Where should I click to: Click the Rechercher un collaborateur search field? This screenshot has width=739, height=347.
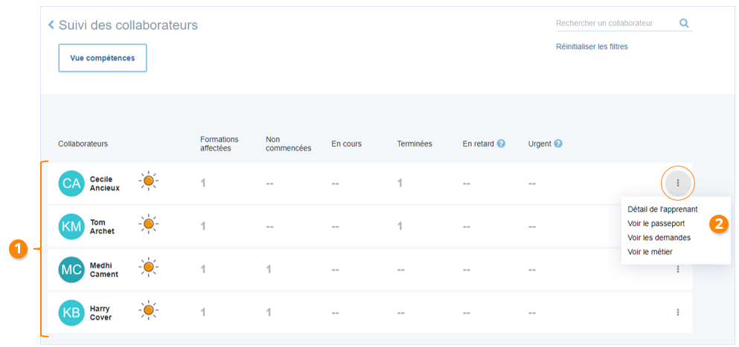614,23
